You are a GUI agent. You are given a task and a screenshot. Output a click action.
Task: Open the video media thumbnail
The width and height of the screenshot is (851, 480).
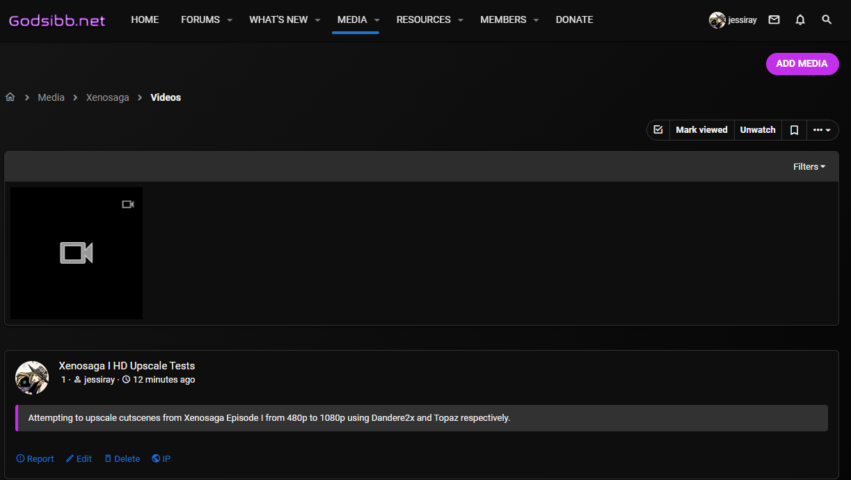coord(77,253)
